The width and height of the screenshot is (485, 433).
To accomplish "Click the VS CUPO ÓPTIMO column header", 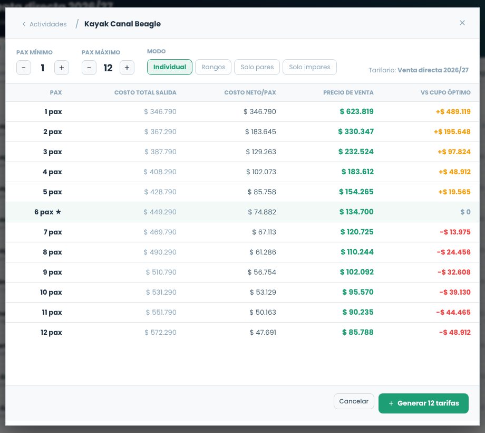I will click(x=445, y=92).
